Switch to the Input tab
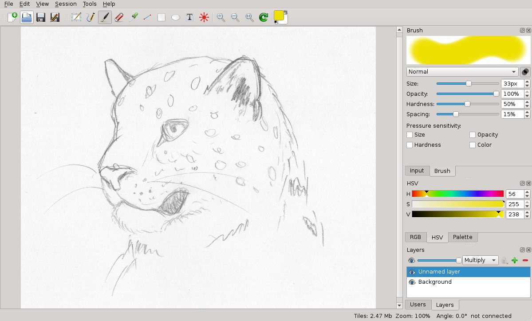 pyautogui.click(x=417, y=171)
